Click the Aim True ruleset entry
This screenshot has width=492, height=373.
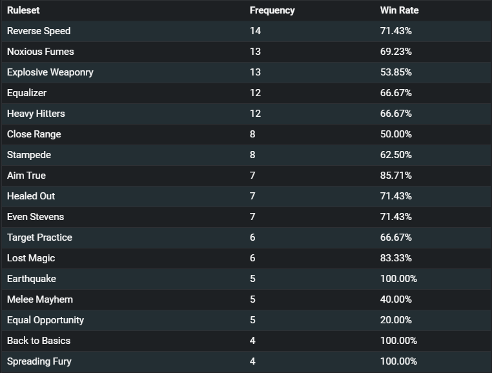coord(26,176)
